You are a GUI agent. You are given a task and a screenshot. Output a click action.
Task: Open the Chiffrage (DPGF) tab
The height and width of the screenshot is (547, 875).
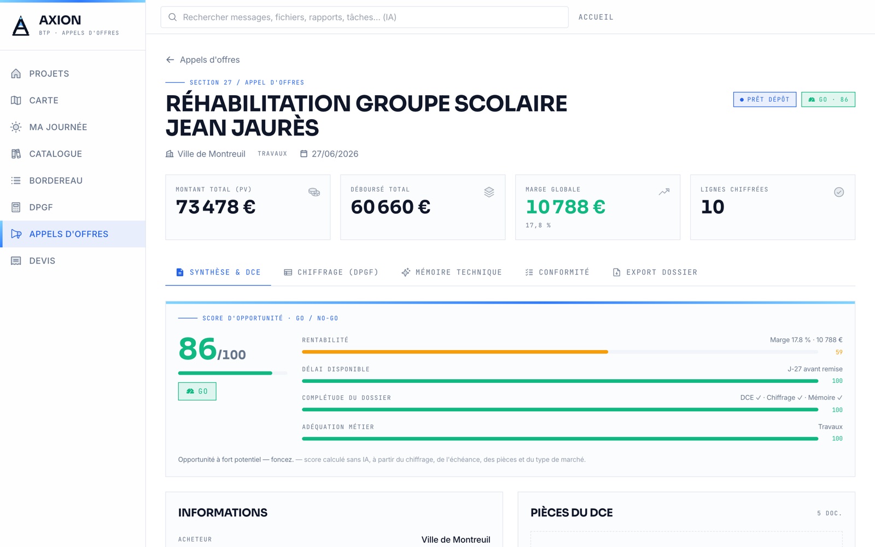click(x=331, y=272)
